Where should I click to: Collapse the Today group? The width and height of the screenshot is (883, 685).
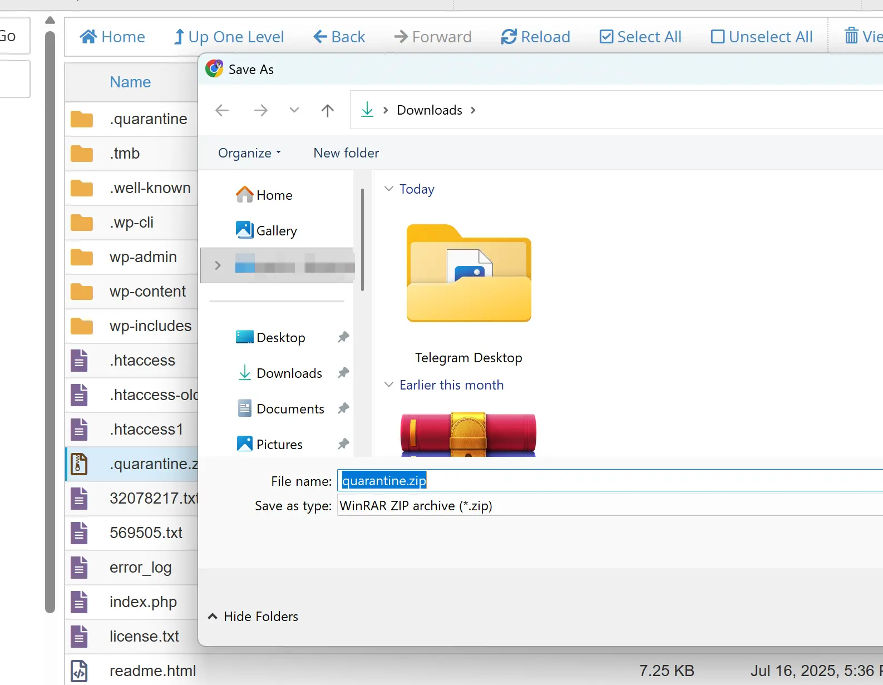(389, 189)
